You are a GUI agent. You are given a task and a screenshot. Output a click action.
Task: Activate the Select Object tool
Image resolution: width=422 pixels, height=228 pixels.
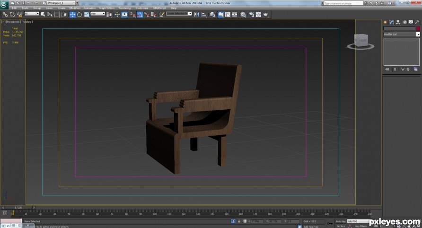point(43,14)
